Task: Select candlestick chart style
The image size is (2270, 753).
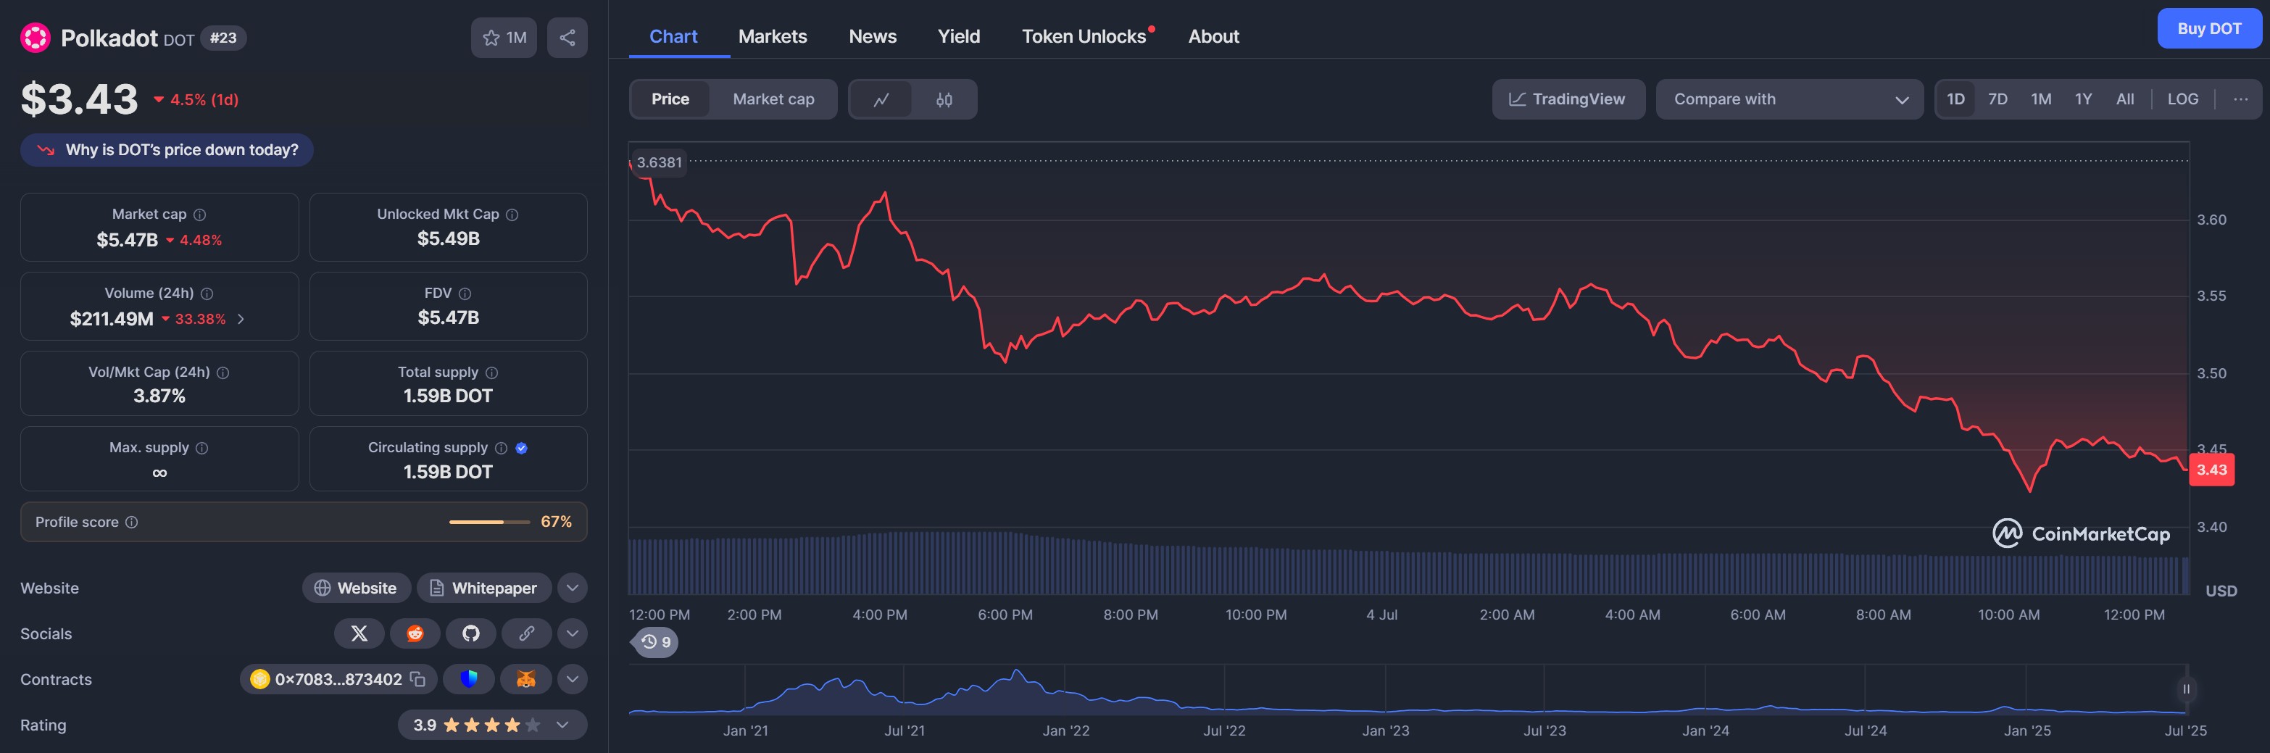Action: (x=944, y=99)
